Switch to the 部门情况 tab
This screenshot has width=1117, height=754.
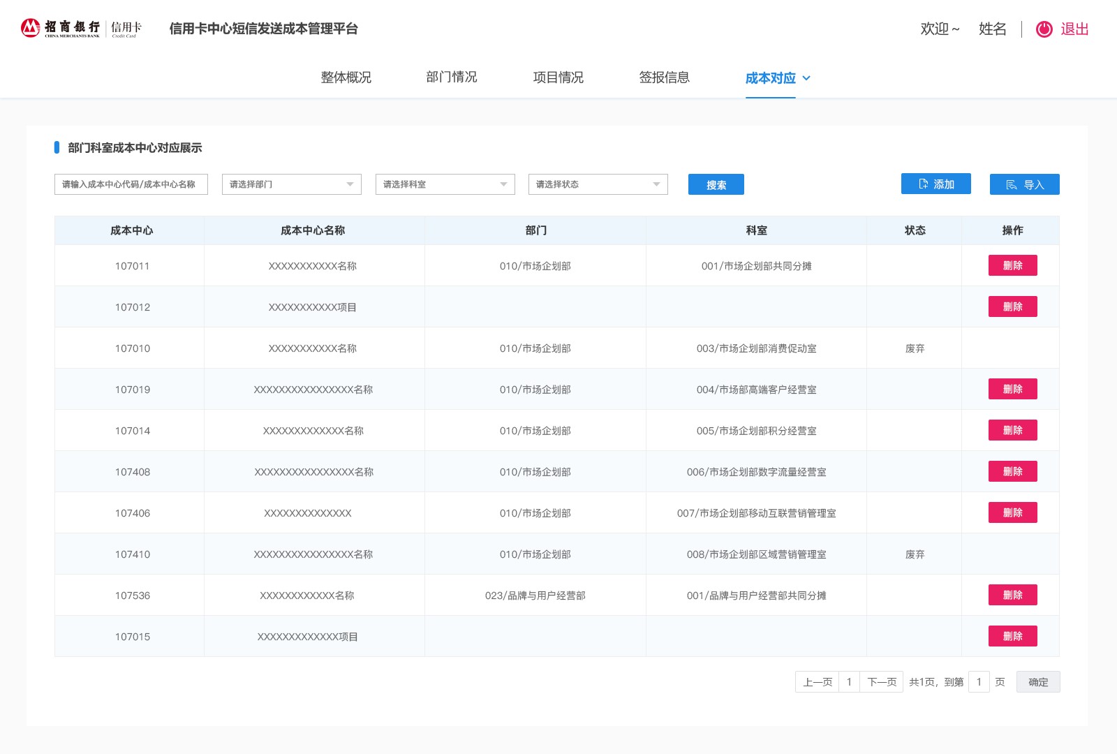[452, 77]
